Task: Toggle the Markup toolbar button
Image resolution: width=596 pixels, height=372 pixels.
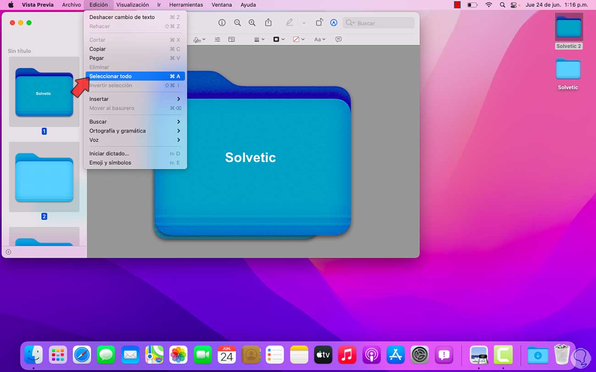Action: [334, 23]
